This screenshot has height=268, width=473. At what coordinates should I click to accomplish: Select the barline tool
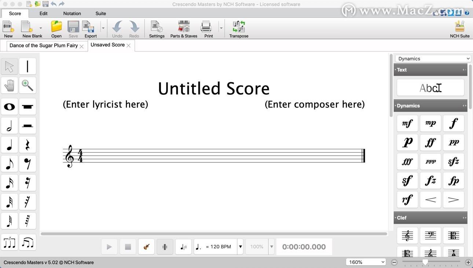[27, 66]
